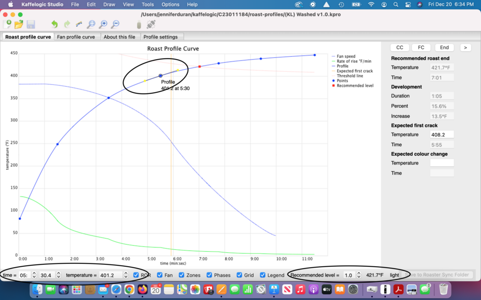This screenshot has width=481, height=300.
Task: Click the End button
Action: [444, 47]
